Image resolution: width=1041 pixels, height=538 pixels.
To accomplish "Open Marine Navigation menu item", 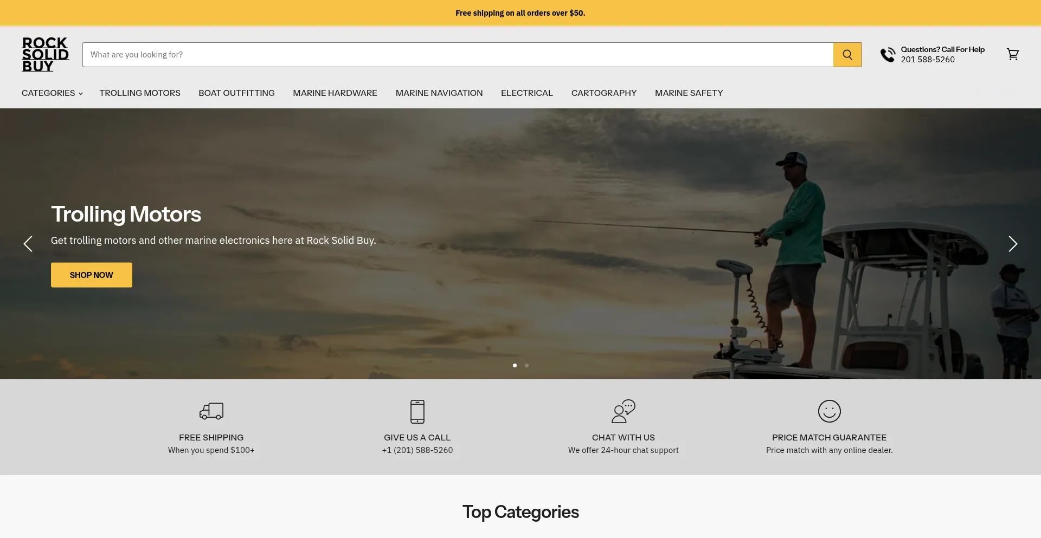I will click(439, 93).
